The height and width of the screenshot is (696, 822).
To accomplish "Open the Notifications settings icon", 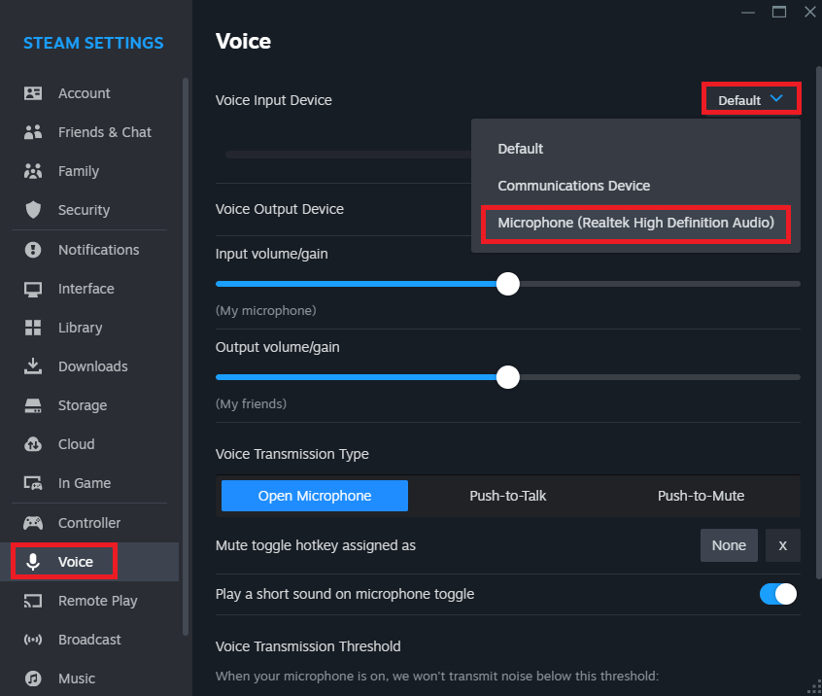I will tap(34, 250).
